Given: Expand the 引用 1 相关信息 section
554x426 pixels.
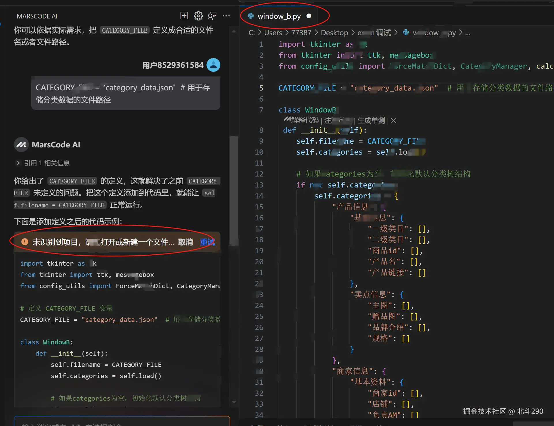Looking at the screenshot, I should (18, 163).
